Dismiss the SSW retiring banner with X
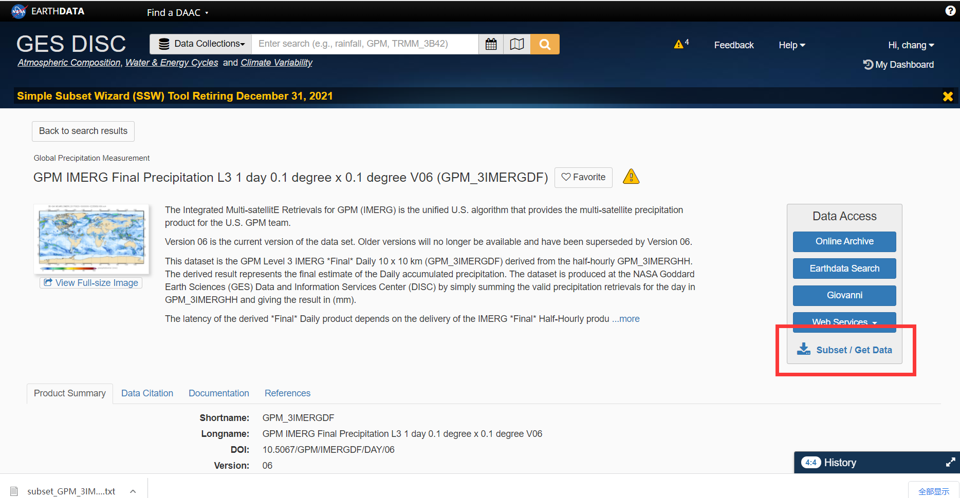This screenshot has height=498, width=960. point(948,96)
